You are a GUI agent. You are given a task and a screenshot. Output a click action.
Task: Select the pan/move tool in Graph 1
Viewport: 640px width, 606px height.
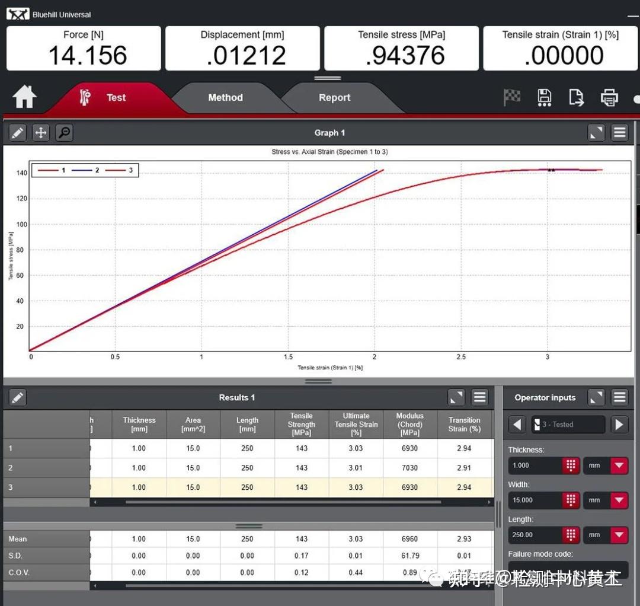tap(41, 133)
